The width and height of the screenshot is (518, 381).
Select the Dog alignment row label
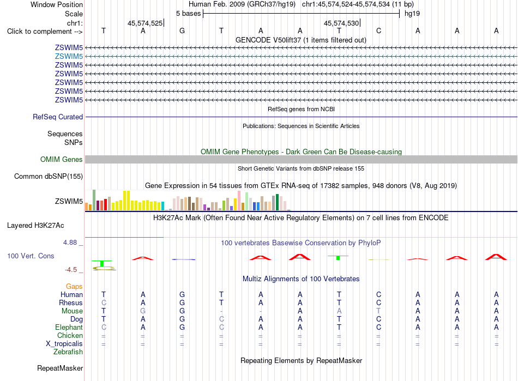76,319
